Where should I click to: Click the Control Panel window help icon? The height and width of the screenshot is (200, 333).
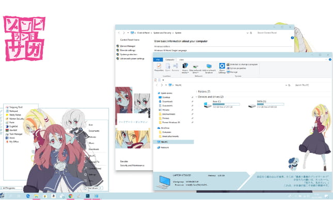coord(292,38)
